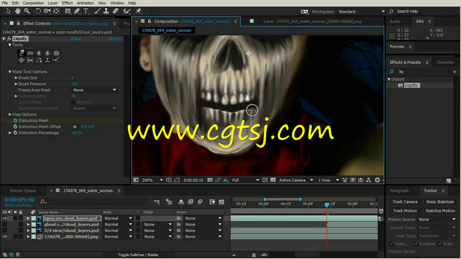Screen dimensions: 461x259
Task: Switch to the Render Queue tab
Action: pyautogui.click(x=22, y=191)
